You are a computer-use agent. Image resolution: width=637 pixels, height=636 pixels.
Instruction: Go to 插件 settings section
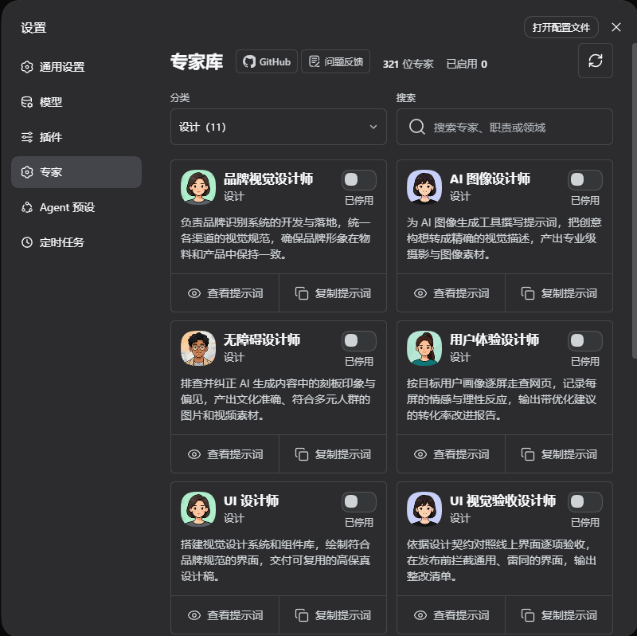pyautogui.click(x=76, y=137)
